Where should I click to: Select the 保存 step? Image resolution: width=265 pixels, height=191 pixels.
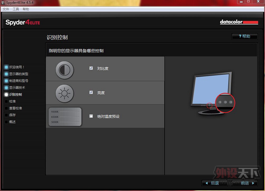tap(12, 115)
